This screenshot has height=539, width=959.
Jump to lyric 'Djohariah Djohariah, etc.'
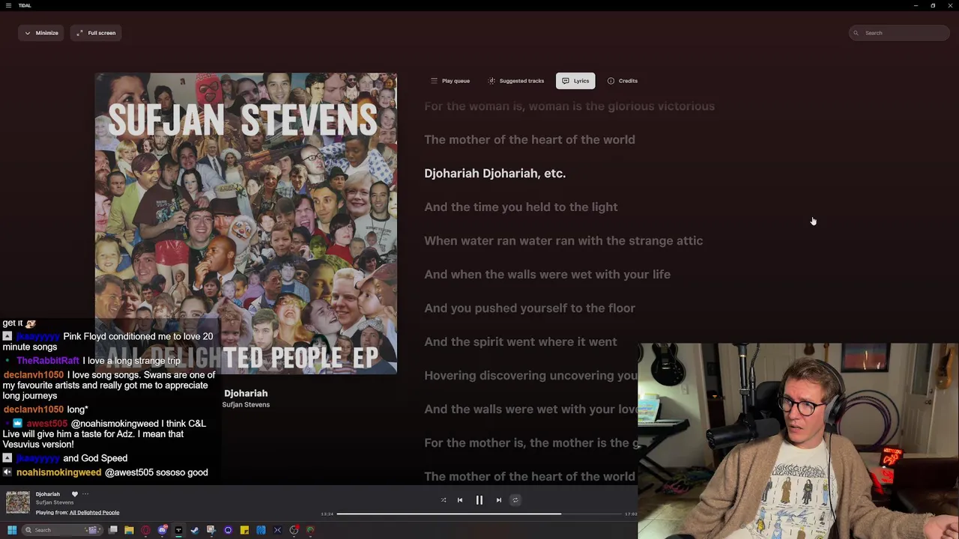click(x=495, y=173)
